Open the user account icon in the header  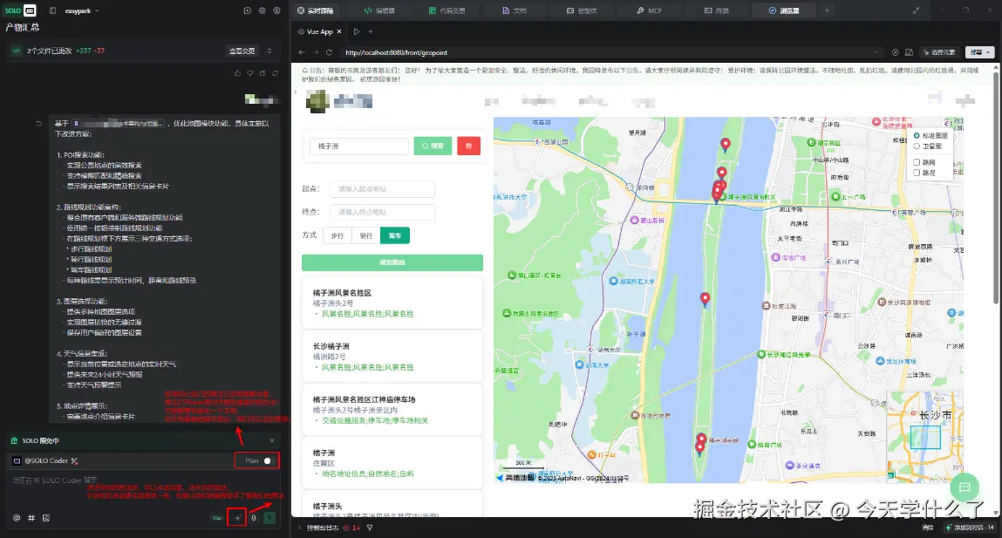pyautogui.click(x=276, y=10)
